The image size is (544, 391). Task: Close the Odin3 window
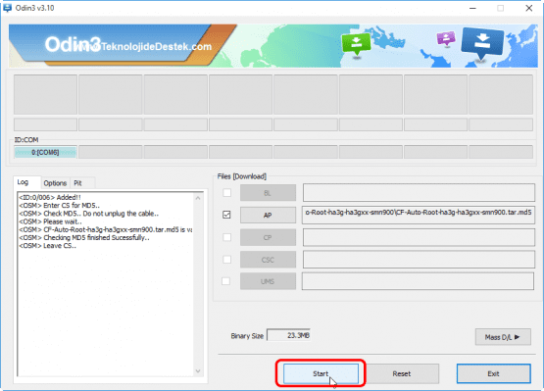click(528, 8)
